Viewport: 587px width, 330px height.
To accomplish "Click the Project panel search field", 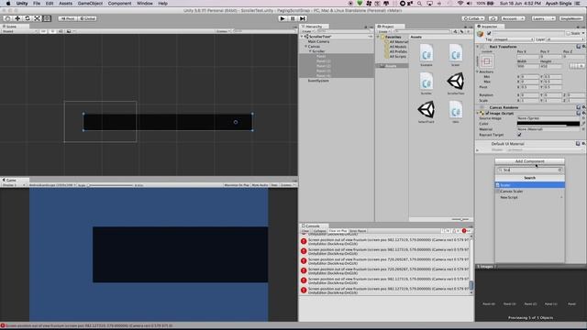I will tap(423, 31).
